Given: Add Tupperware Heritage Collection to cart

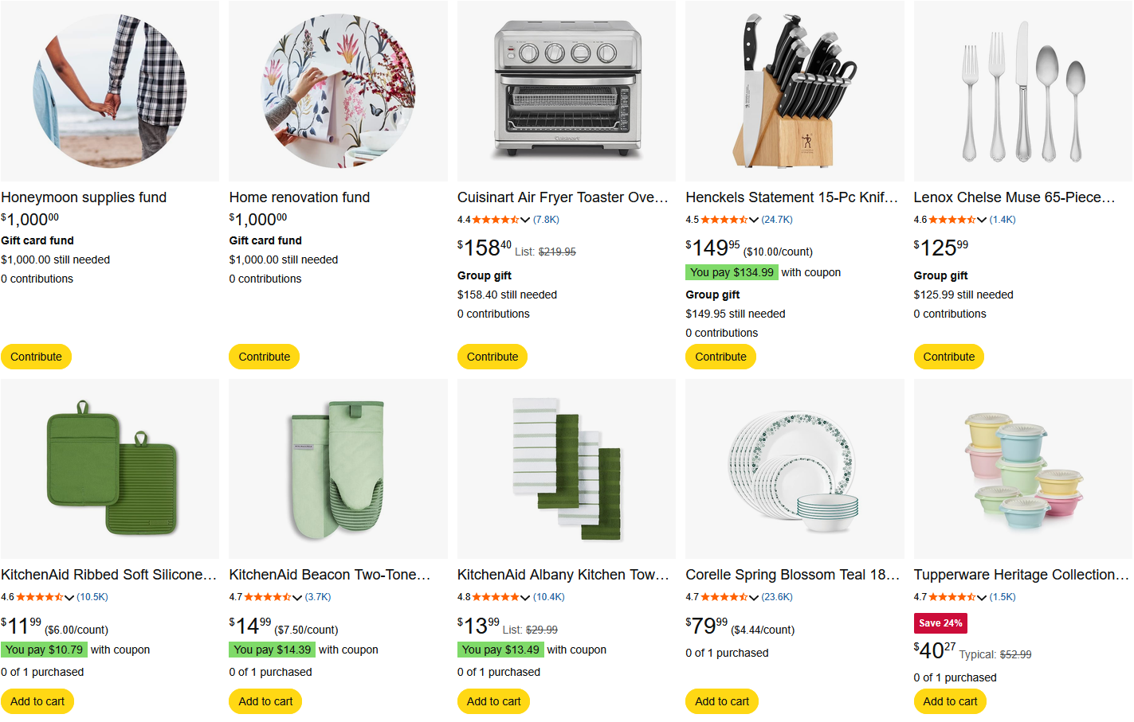Looking at the screenshot, I should 950,701.
